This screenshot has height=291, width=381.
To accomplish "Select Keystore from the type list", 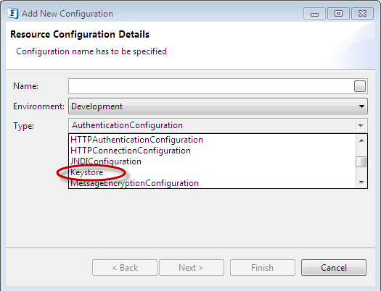I will click(87, 172).
